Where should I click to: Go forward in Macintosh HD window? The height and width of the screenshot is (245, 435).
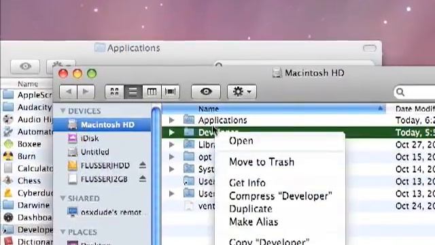(86, 92)
